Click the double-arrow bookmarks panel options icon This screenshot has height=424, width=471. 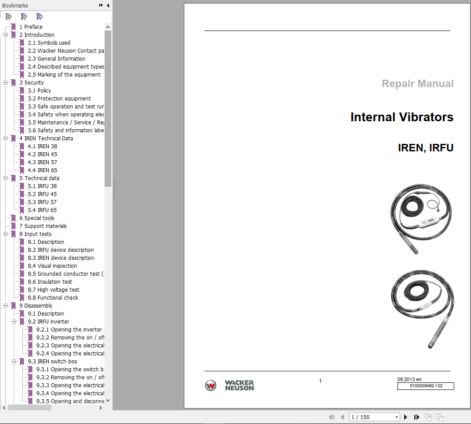(101, 5)
